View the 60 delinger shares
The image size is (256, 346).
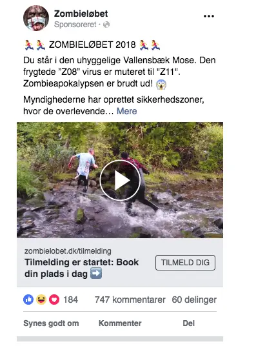194,300
